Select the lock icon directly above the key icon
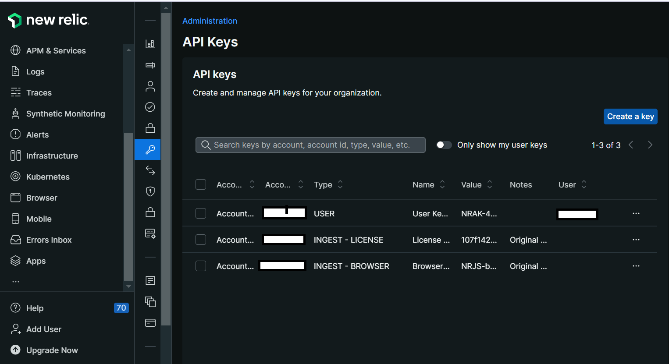The width and height of the screenshot is (669, 364). (x=150, y=128)
